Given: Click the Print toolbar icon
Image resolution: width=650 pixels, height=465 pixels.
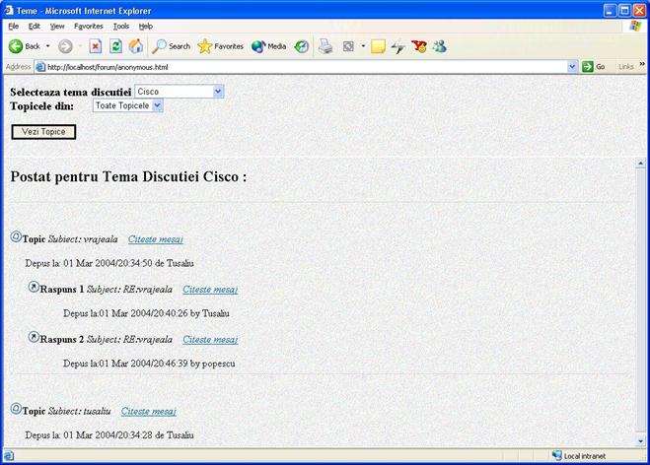Looking at the screenshot, I should pos(325,46).
